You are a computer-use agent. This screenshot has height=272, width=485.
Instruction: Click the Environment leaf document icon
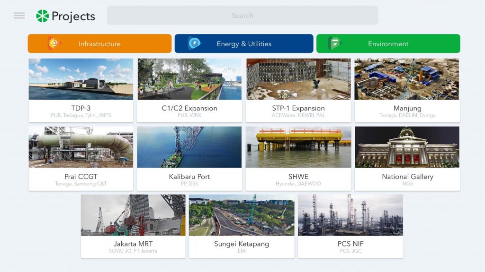(x=334, y=43)
